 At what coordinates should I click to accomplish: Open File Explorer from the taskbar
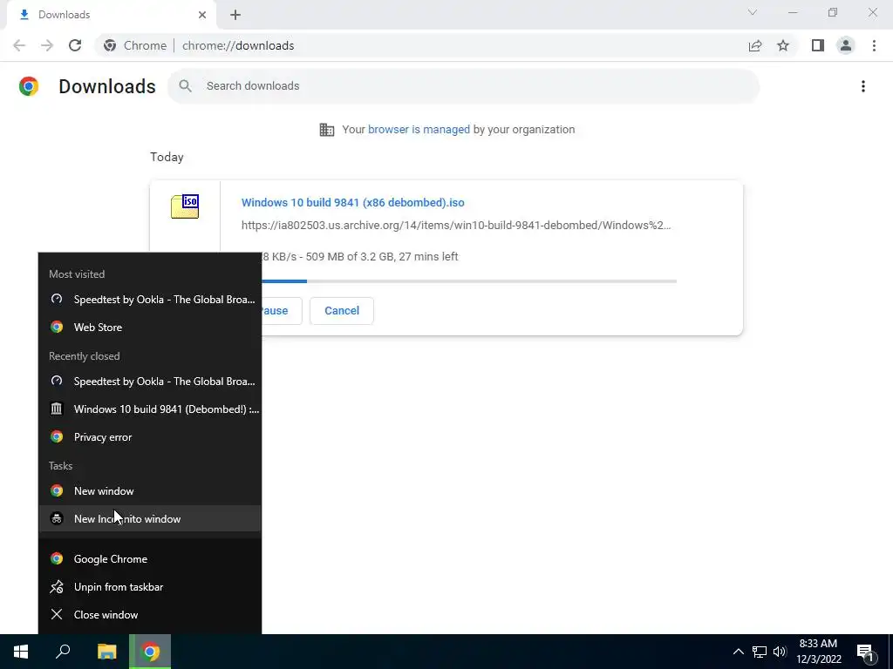[106, 652]
